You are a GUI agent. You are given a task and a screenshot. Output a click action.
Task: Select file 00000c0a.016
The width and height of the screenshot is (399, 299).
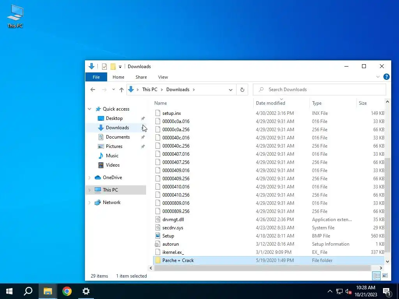point(269,121)
